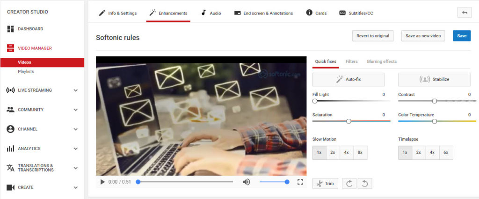Switch to the Filters tab
Image resolution: width=479 pixels, height=199 pixels.
(x=351, y=62)
